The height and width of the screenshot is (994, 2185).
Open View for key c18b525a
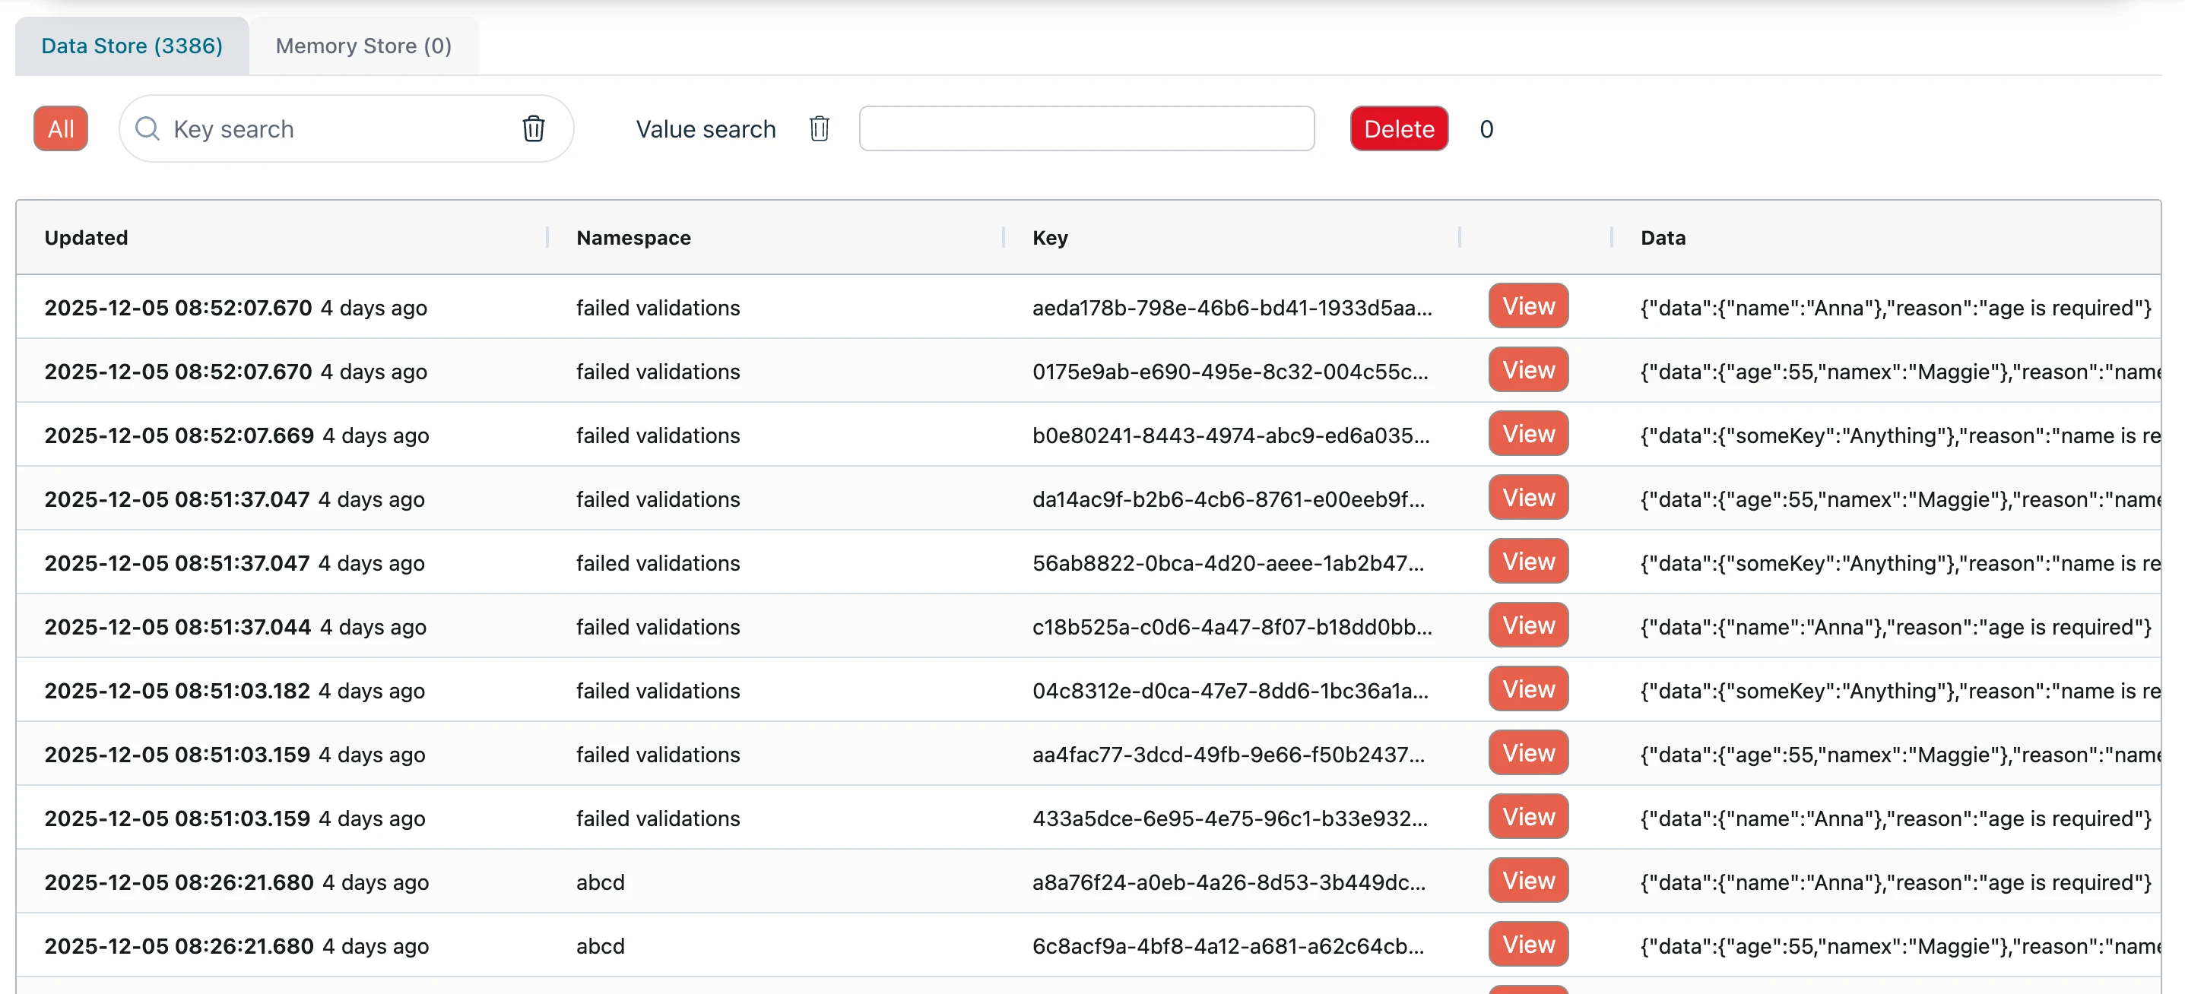[x=1527, y=626]
